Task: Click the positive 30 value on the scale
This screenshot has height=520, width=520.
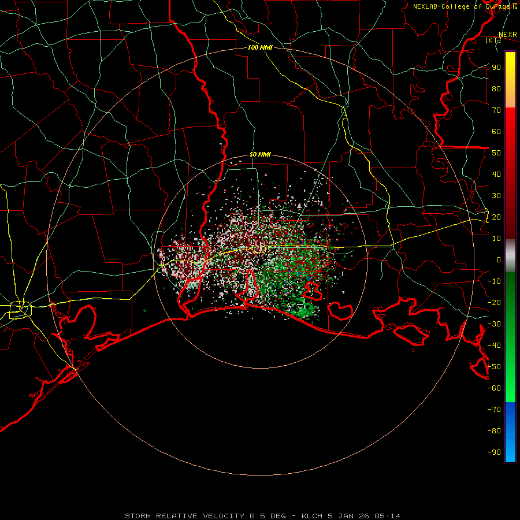Action: [x=496, y=196]
